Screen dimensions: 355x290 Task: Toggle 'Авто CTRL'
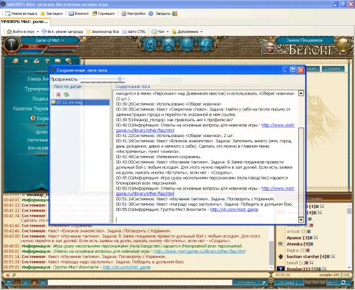pyautogui.click(x=134, y=32)
